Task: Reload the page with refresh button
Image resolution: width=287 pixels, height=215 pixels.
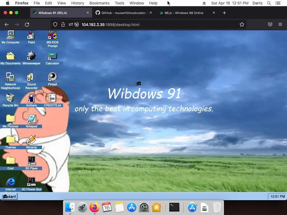Action: pyautogui.click(x=27, y=25)
